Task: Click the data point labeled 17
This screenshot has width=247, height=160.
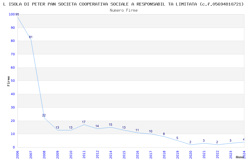Action: [x=84, y=122]
